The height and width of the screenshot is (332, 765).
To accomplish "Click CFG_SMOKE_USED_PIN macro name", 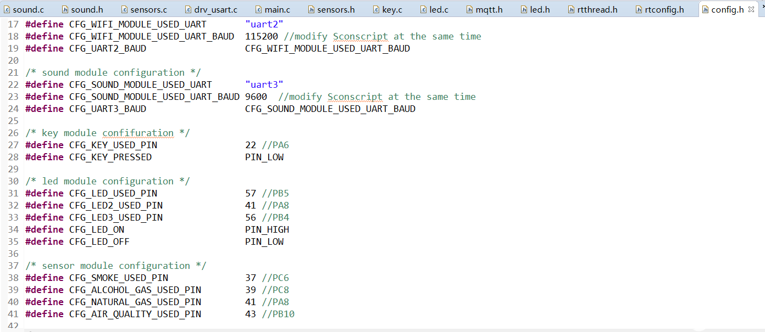I will click(119, 278).
